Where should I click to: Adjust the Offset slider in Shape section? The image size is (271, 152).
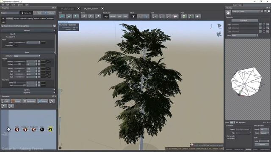[x=19, y=64]
